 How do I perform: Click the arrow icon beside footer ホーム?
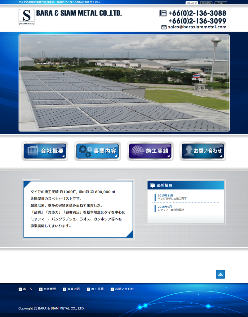pos(20,289)
